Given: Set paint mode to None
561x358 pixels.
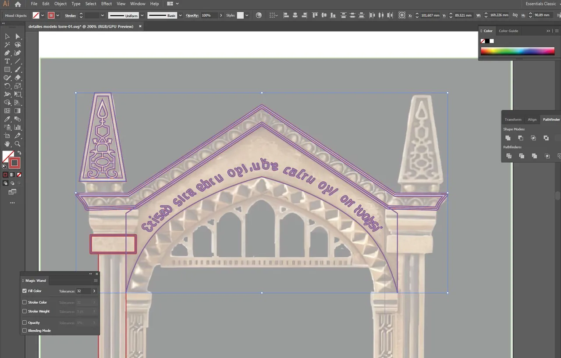Looking at the screenshot, I should click(19, 175).
